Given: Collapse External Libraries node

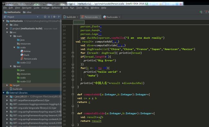Looking at the screenshot, I should pyautogui.click(x=4, y=93).
